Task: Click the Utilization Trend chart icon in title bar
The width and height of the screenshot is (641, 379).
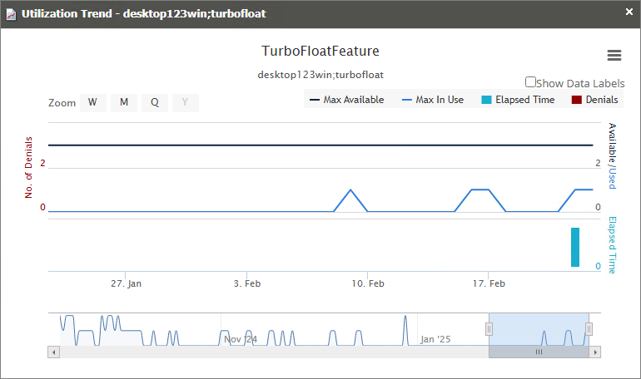Action: (x=11, y=14)
